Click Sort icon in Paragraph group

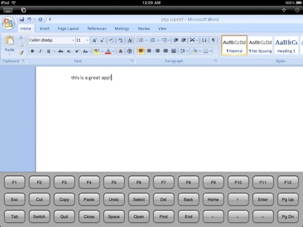tap(204, 40)
